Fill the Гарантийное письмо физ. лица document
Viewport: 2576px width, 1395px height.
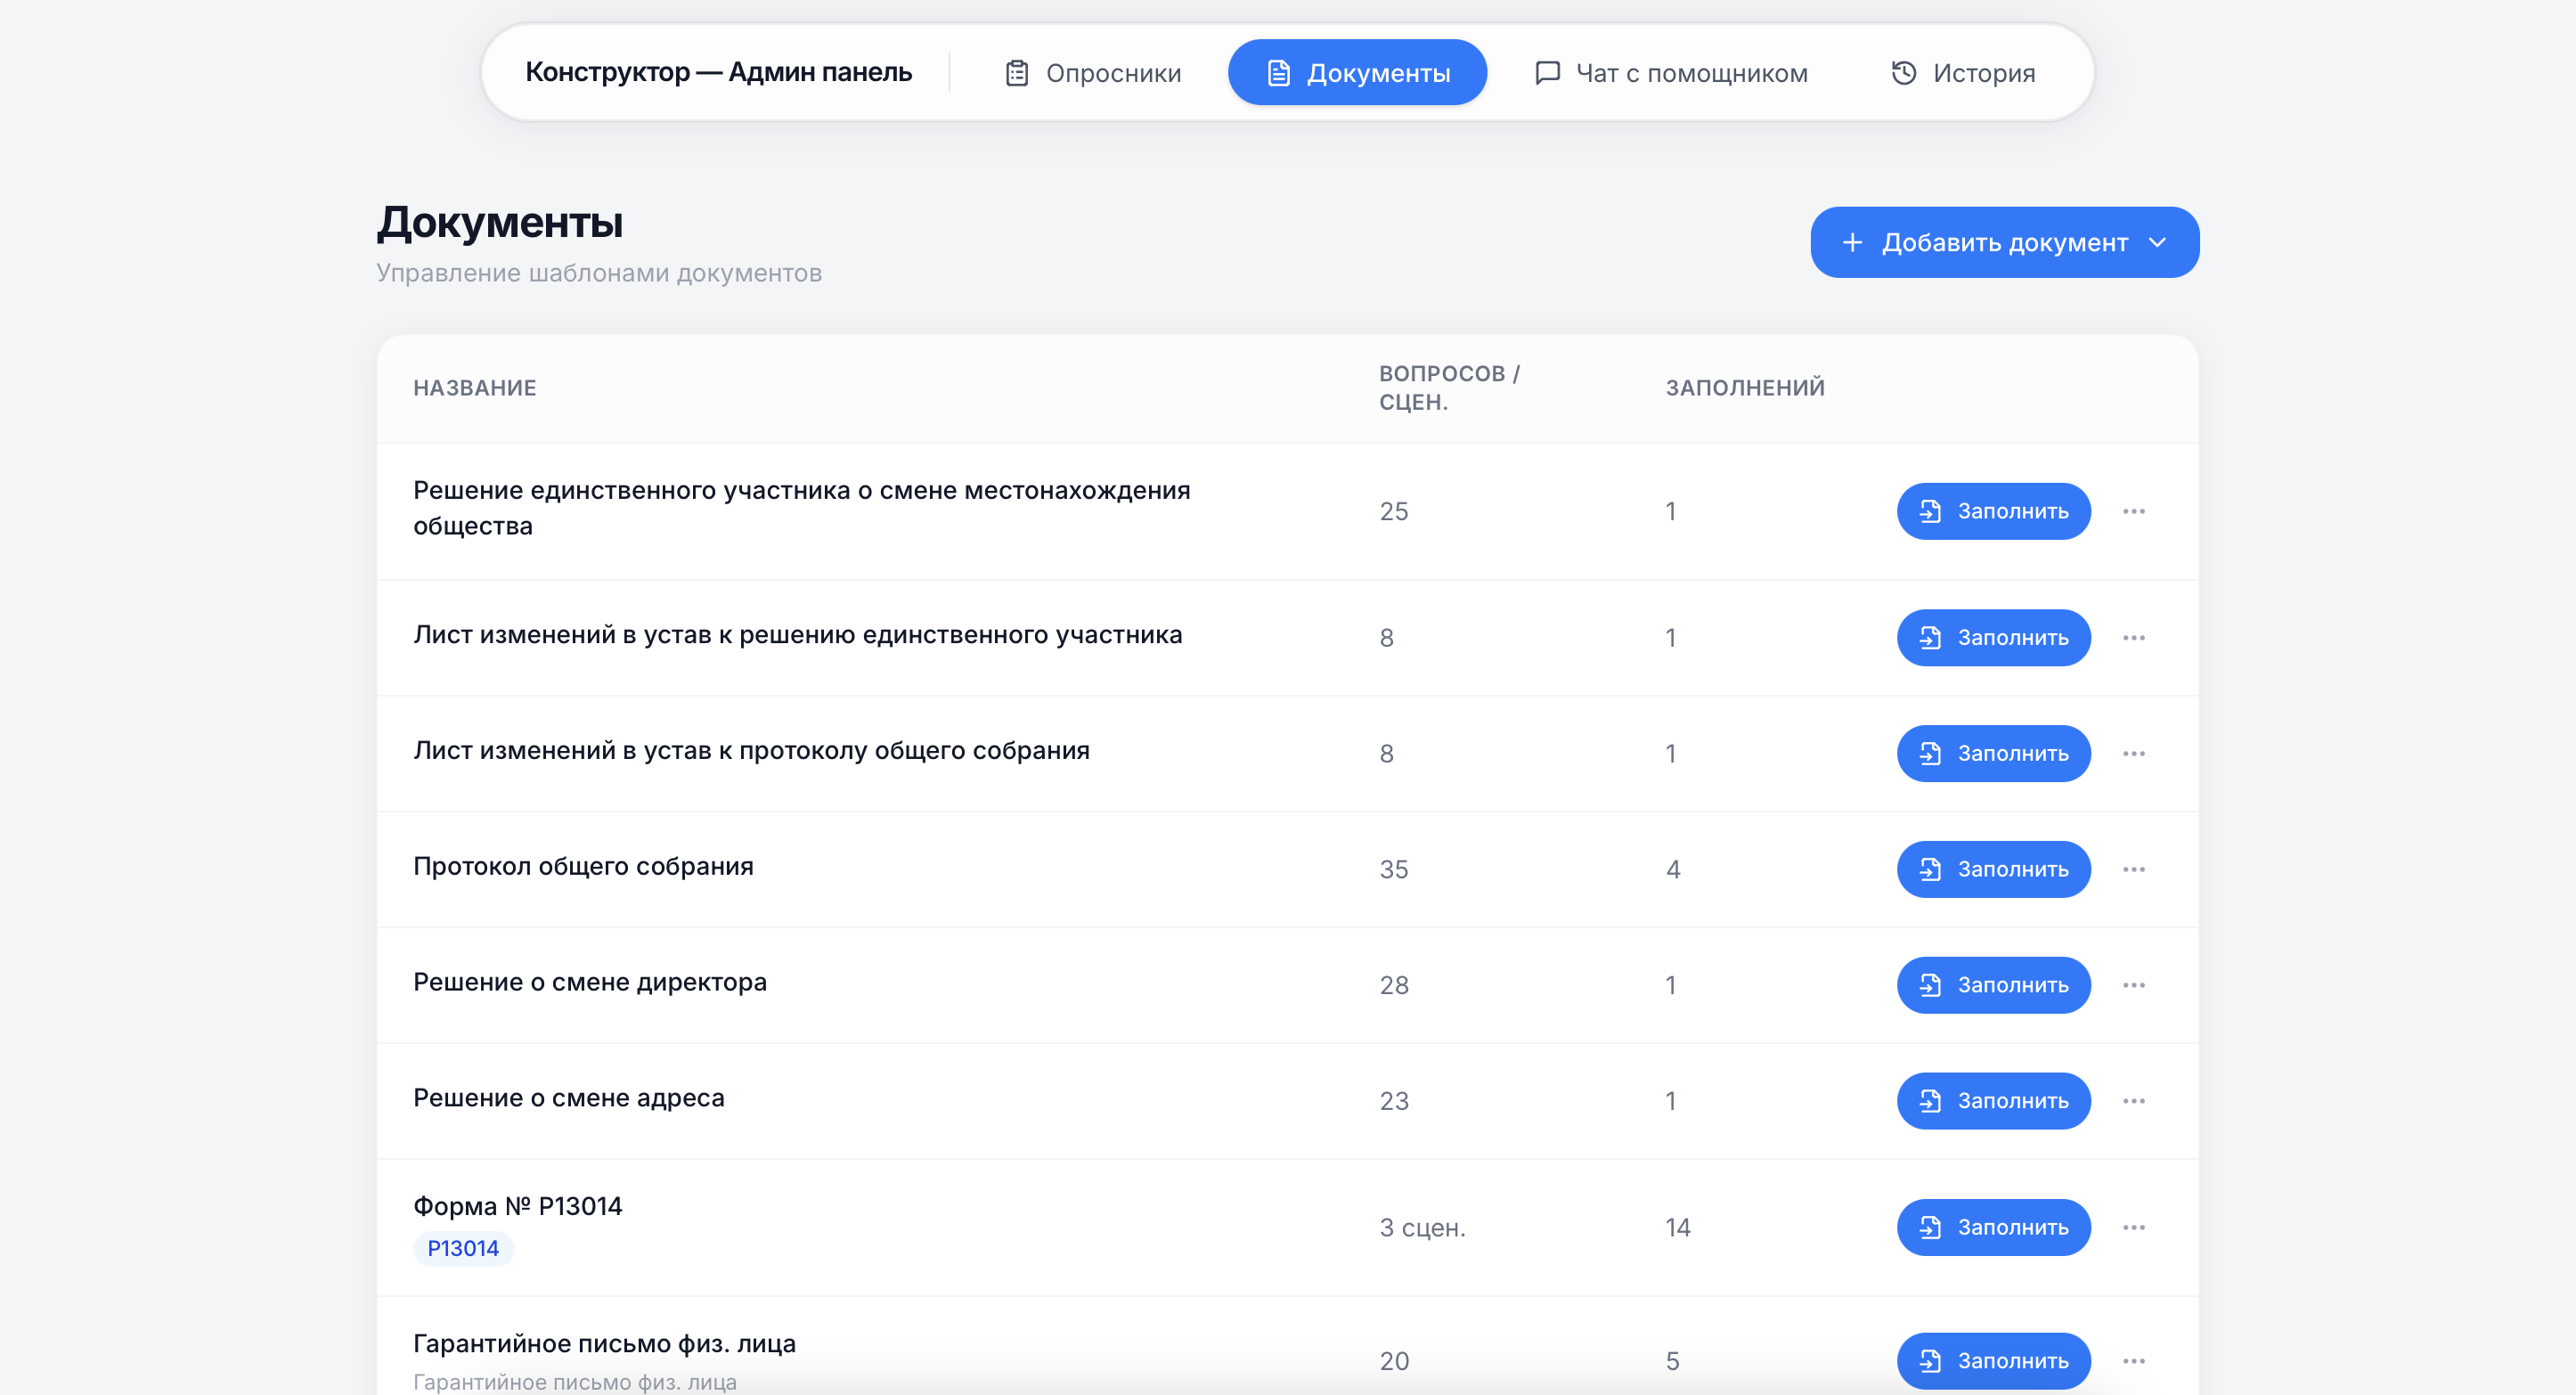[x=1993, y=1361]
